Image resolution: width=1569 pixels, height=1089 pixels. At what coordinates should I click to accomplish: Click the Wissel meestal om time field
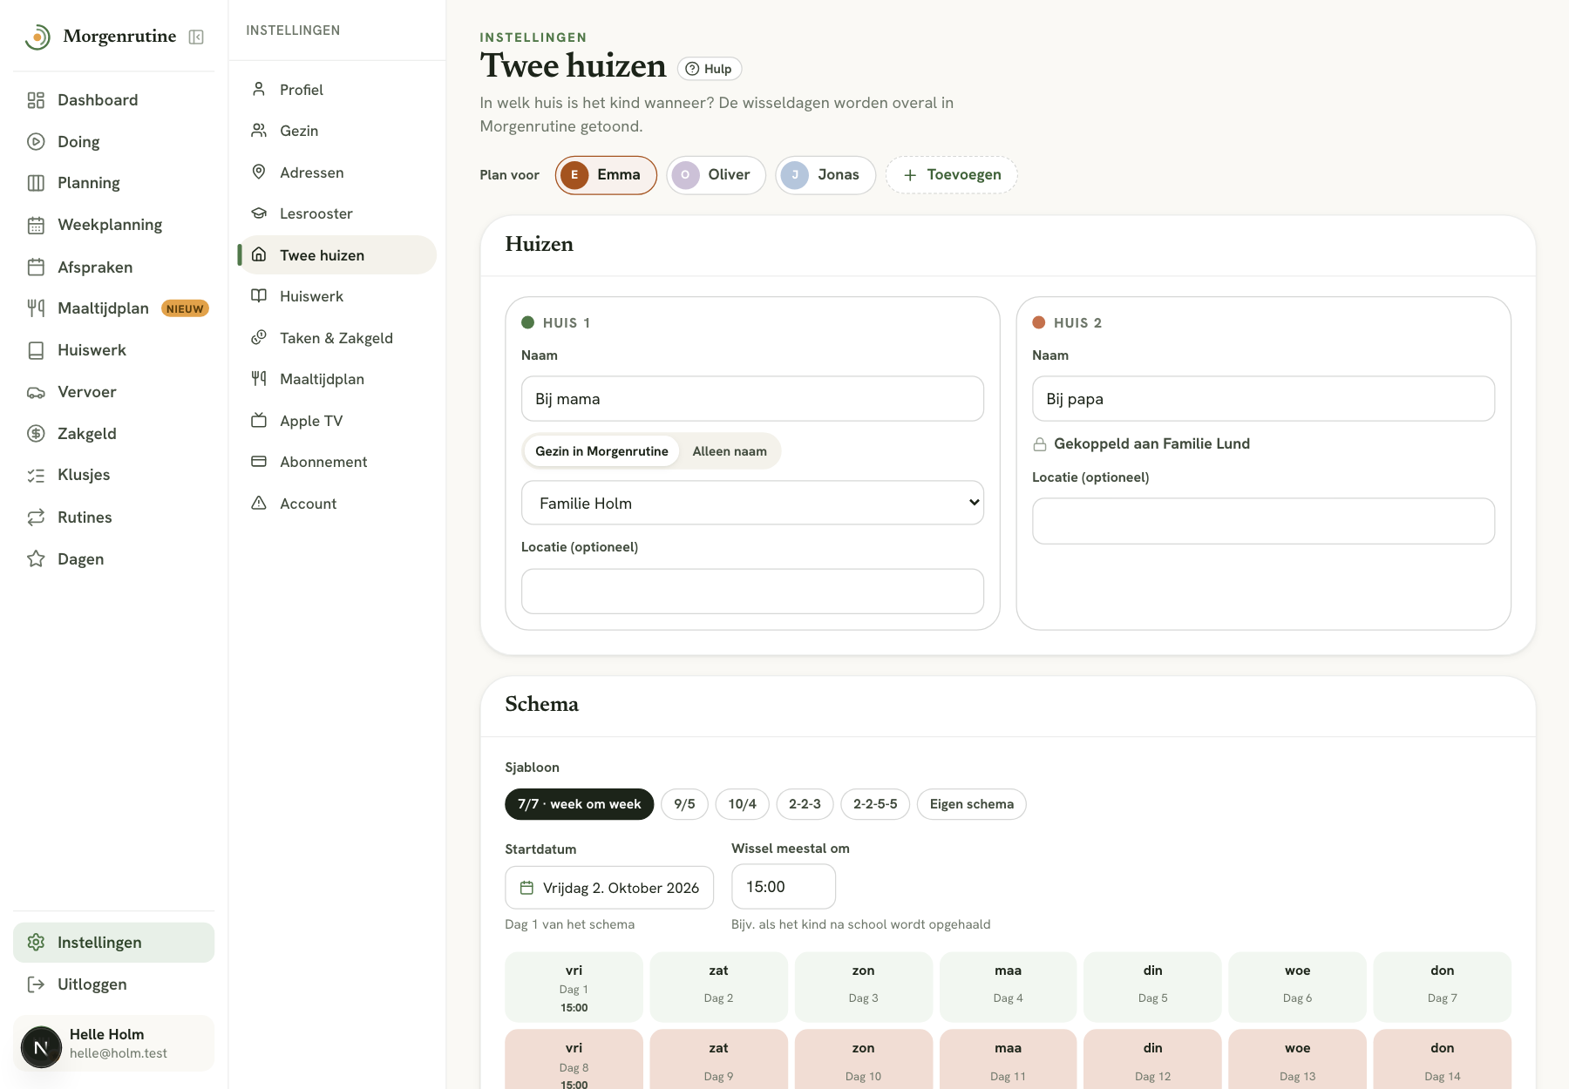784,887
